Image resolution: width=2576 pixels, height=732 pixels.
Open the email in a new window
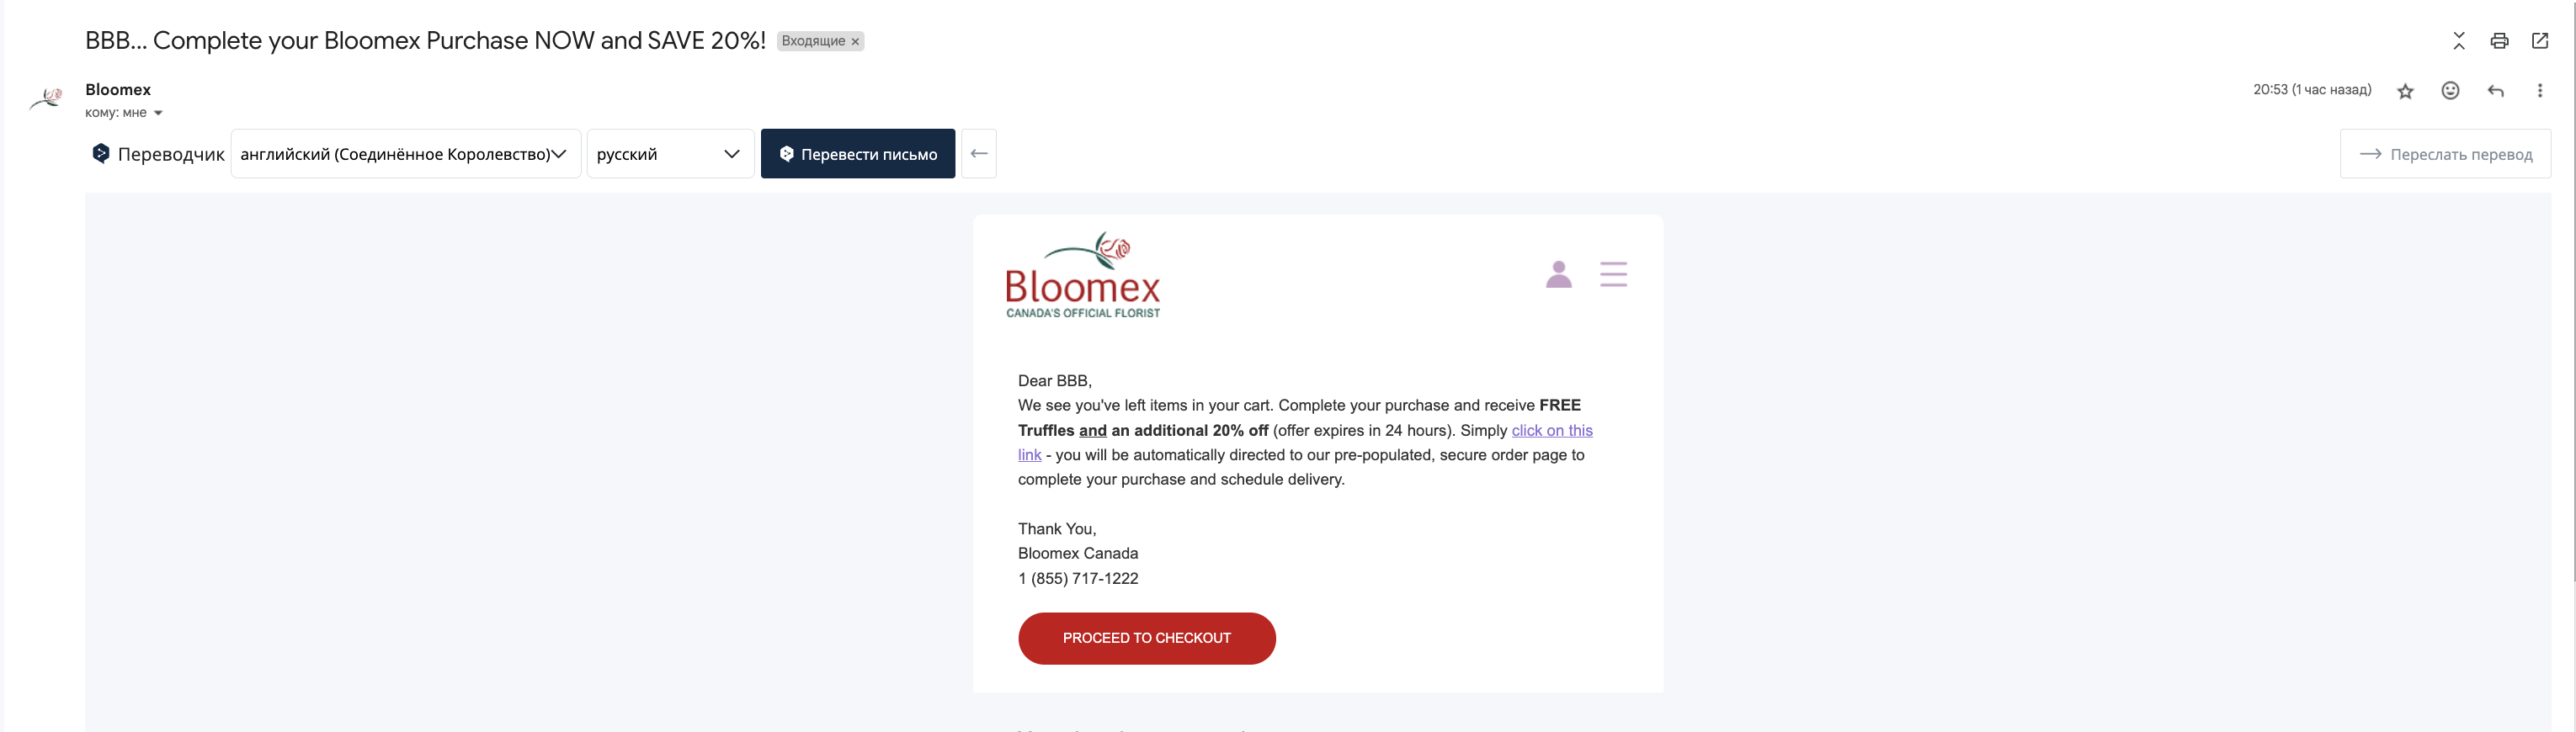[2540, 40]
